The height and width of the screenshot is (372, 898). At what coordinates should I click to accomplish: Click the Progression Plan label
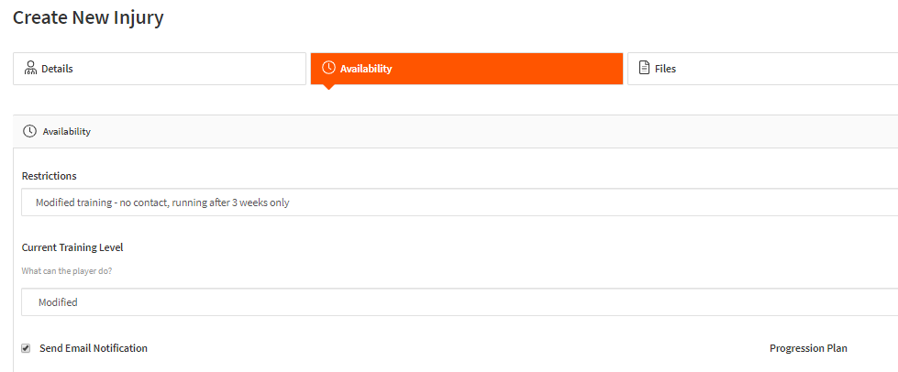pos(808,348)
